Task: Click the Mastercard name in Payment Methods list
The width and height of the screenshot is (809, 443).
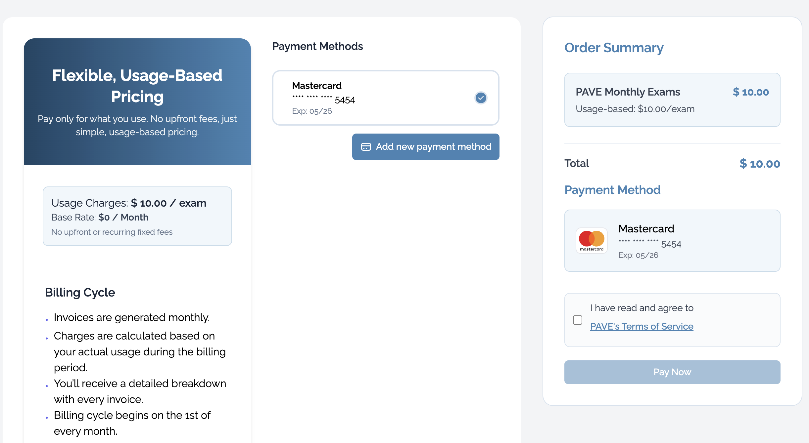Action: tap(317, 86)
